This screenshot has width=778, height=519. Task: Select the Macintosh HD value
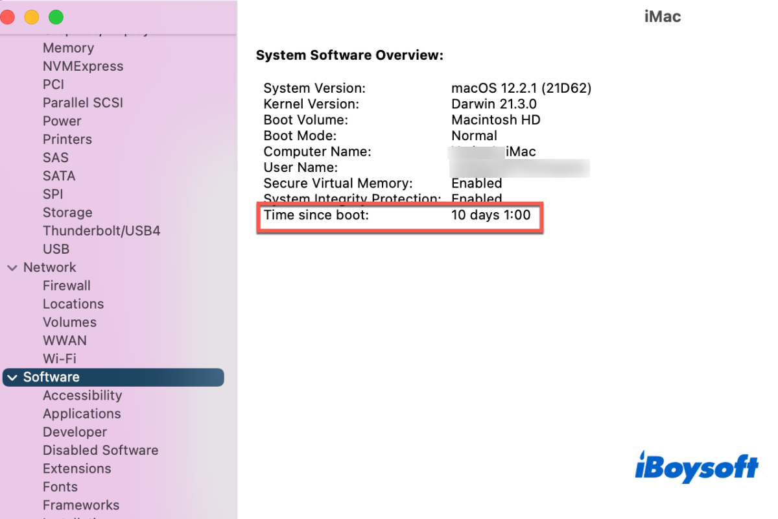click(x=496, y=120)
